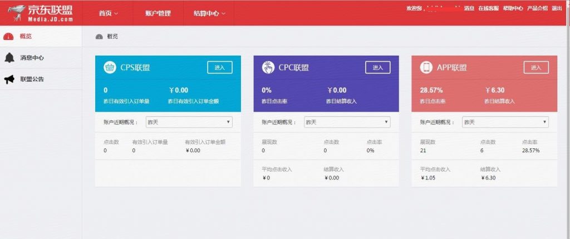Image resolution: width=570 pixels, height=239 pixels.
Task: Expand the CPS 账户近期概况 dropdown showing 昨天
Action: (189, 122)
